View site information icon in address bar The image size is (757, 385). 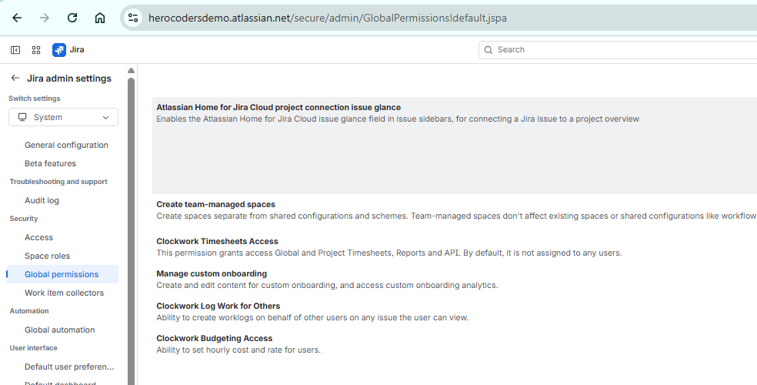coord(133,18)
